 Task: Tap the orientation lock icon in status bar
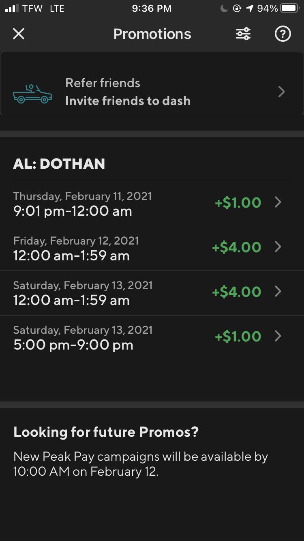(236, 8)
